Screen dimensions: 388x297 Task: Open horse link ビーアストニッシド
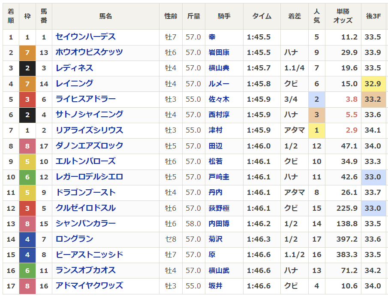coord(89,255)
